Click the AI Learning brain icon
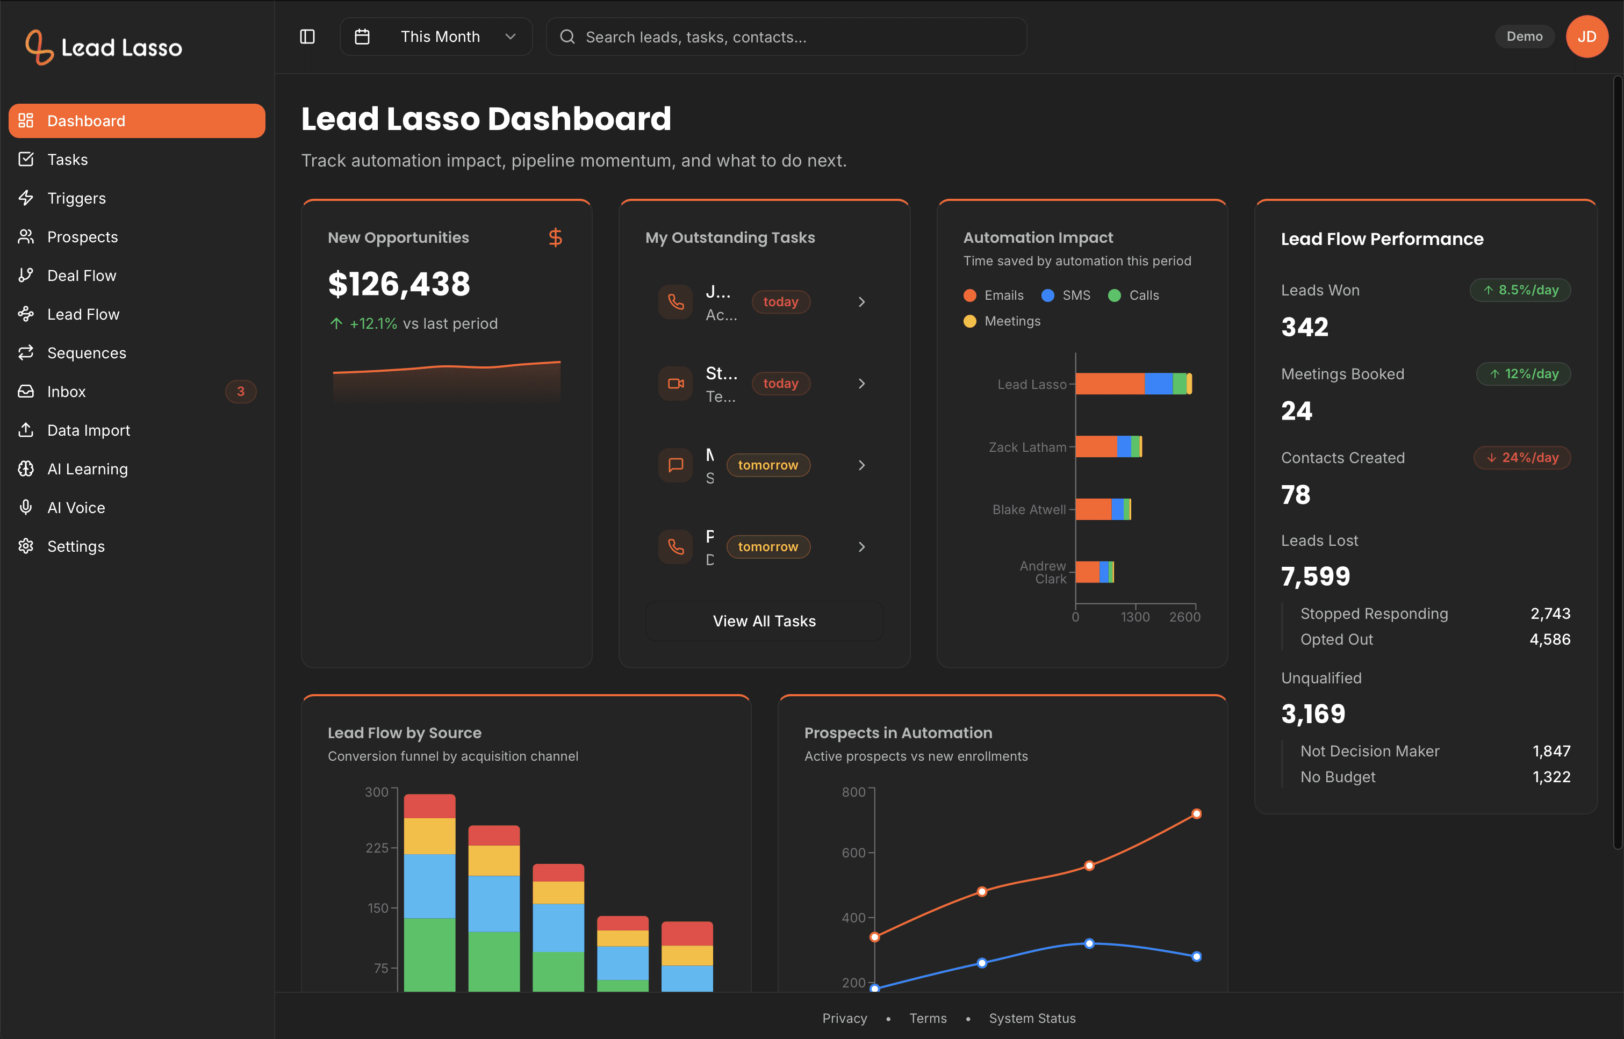1624x1039 pixels. coord(26,469)
